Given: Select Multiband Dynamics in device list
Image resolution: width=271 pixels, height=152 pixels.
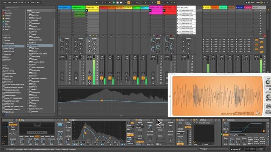Looking at the screenshot, I should pos(39,79).
